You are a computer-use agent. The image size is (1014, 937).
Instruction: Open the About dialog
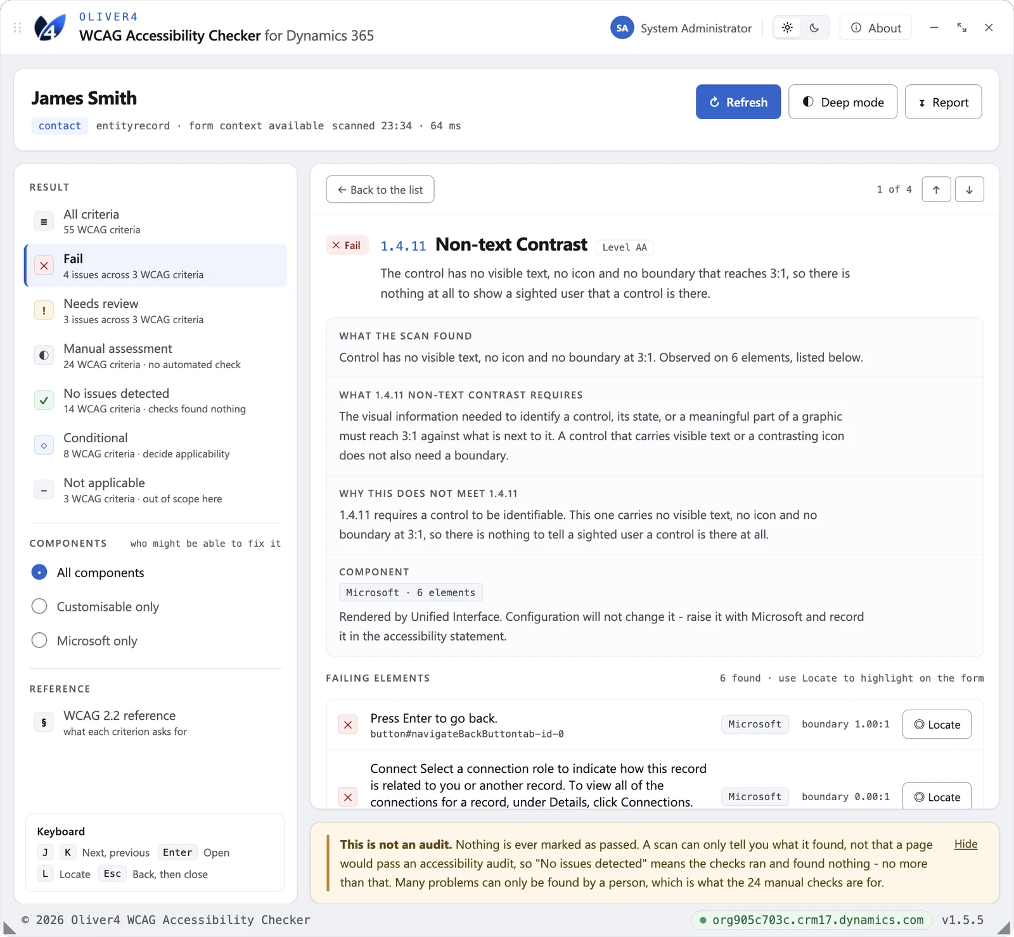click(x=875, y=28)
